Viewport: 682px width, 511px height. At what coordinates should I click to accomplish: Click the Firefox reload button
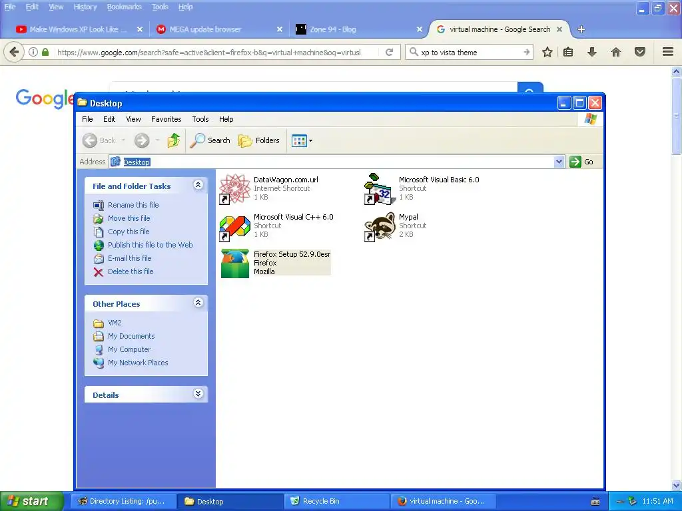coord(389,53)
